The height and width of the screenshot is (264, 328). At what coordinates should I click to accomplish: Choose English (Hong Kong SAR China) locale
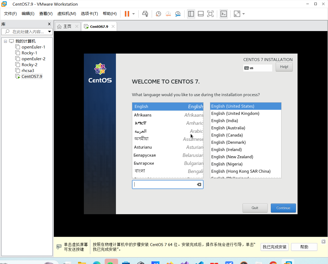tap(246, 171)
